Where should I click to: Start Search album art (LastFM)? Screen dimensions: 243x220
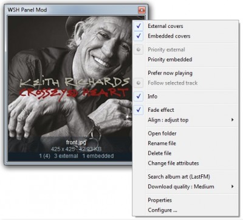[x=179, y=177]
